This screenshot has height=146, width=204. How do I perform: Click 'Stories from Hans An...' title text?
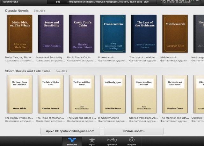144,118
